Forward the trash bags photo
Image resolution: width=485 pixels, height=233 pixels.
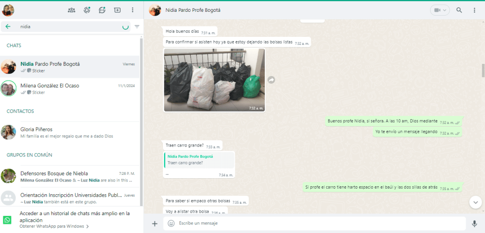[x=271, y=80]
